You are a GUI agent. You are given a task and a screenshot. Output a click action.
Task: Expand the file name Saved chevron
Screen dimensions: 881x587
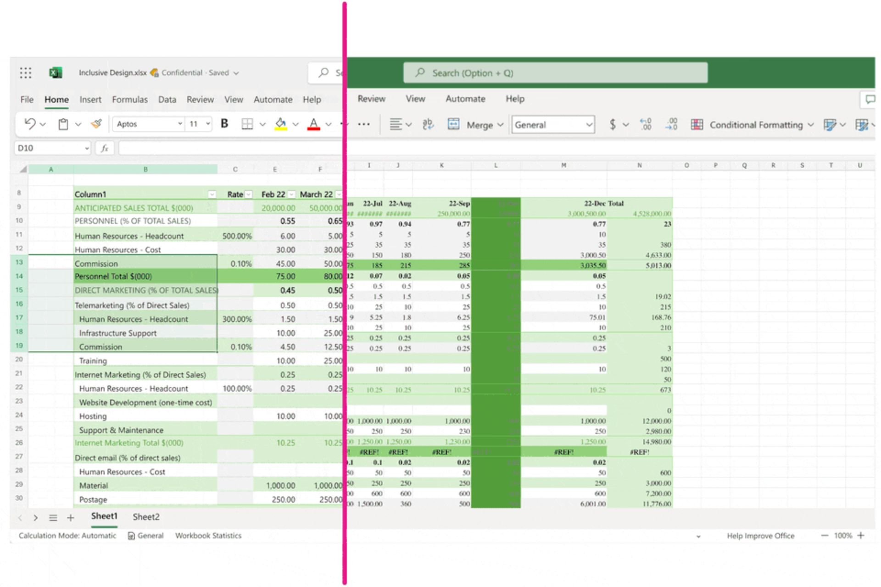click(x=236, y=73)
